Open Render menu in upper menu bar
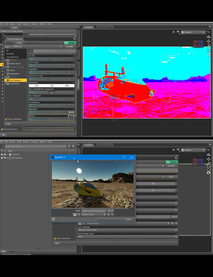 [26, 24]
